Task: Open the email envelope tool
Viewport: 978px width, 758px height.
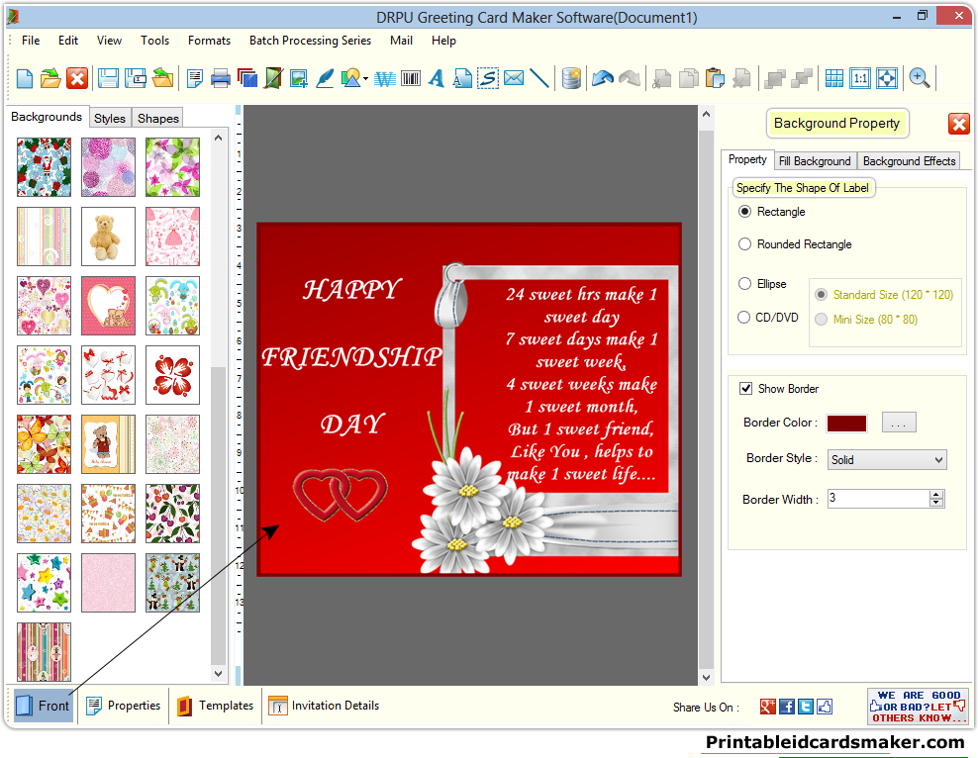Action: click(x=513, y=78)
